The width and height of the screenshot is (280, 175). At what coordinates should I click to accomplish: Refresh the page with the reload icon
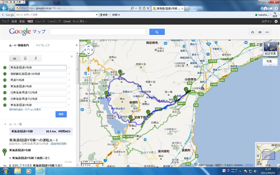(x=144, y=8)
